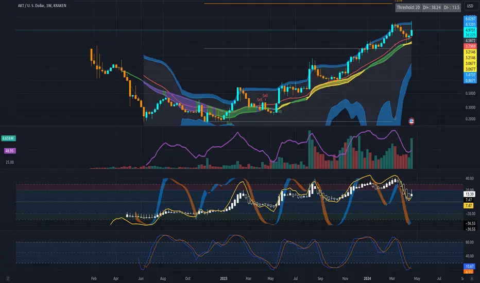Click the 2023 label on time axis
This screenshot has width=480, height=283.
pyautogui.click(x=224, y=278)
